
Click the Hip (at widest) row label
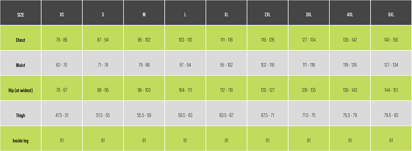[21, 90]
